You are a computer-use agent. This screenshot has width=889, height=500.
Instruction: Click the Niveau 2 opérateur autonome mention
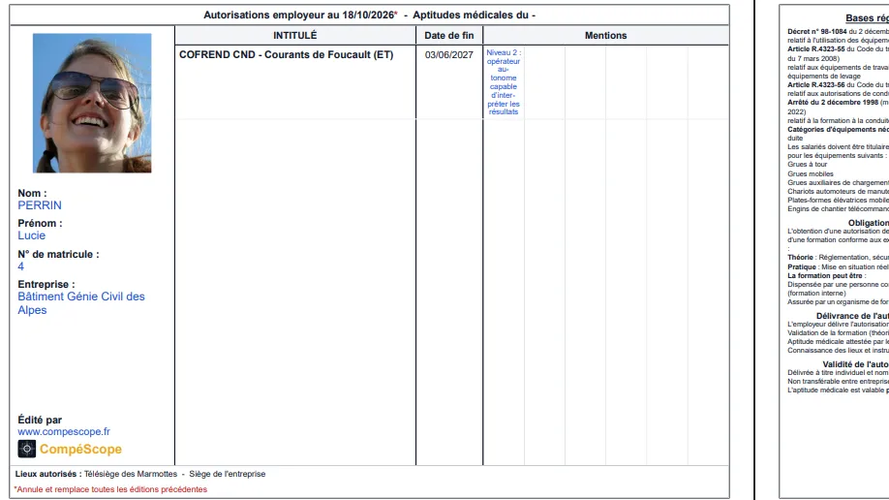(x=504, y=82)
